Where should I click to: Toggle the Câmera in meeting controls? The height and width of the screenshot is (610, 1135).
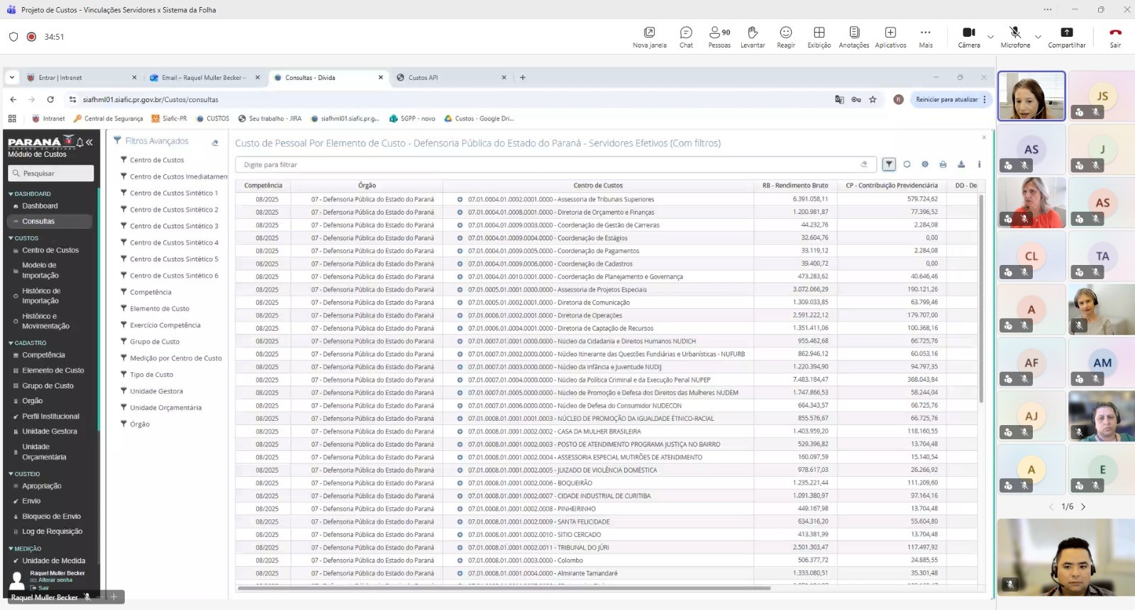click(968, 37)
